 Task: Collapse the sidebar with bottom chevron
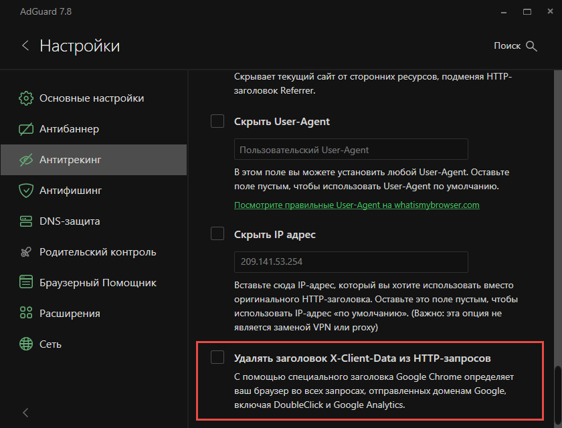click(x=25, y=413)
